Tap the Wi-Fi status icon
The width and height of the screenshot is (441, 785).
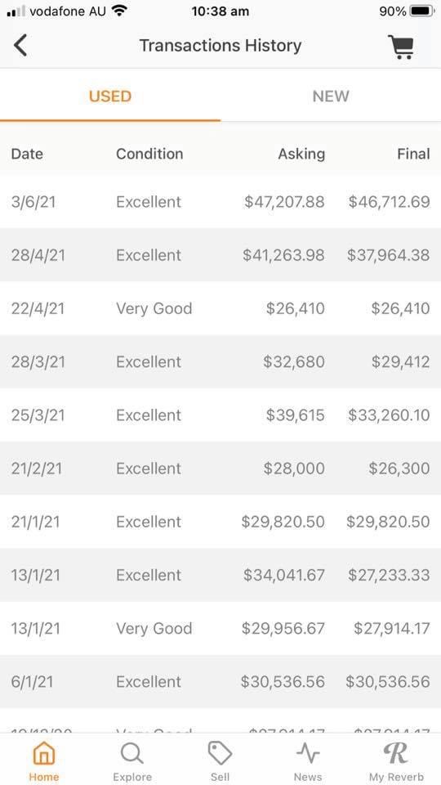click(119, 11)
